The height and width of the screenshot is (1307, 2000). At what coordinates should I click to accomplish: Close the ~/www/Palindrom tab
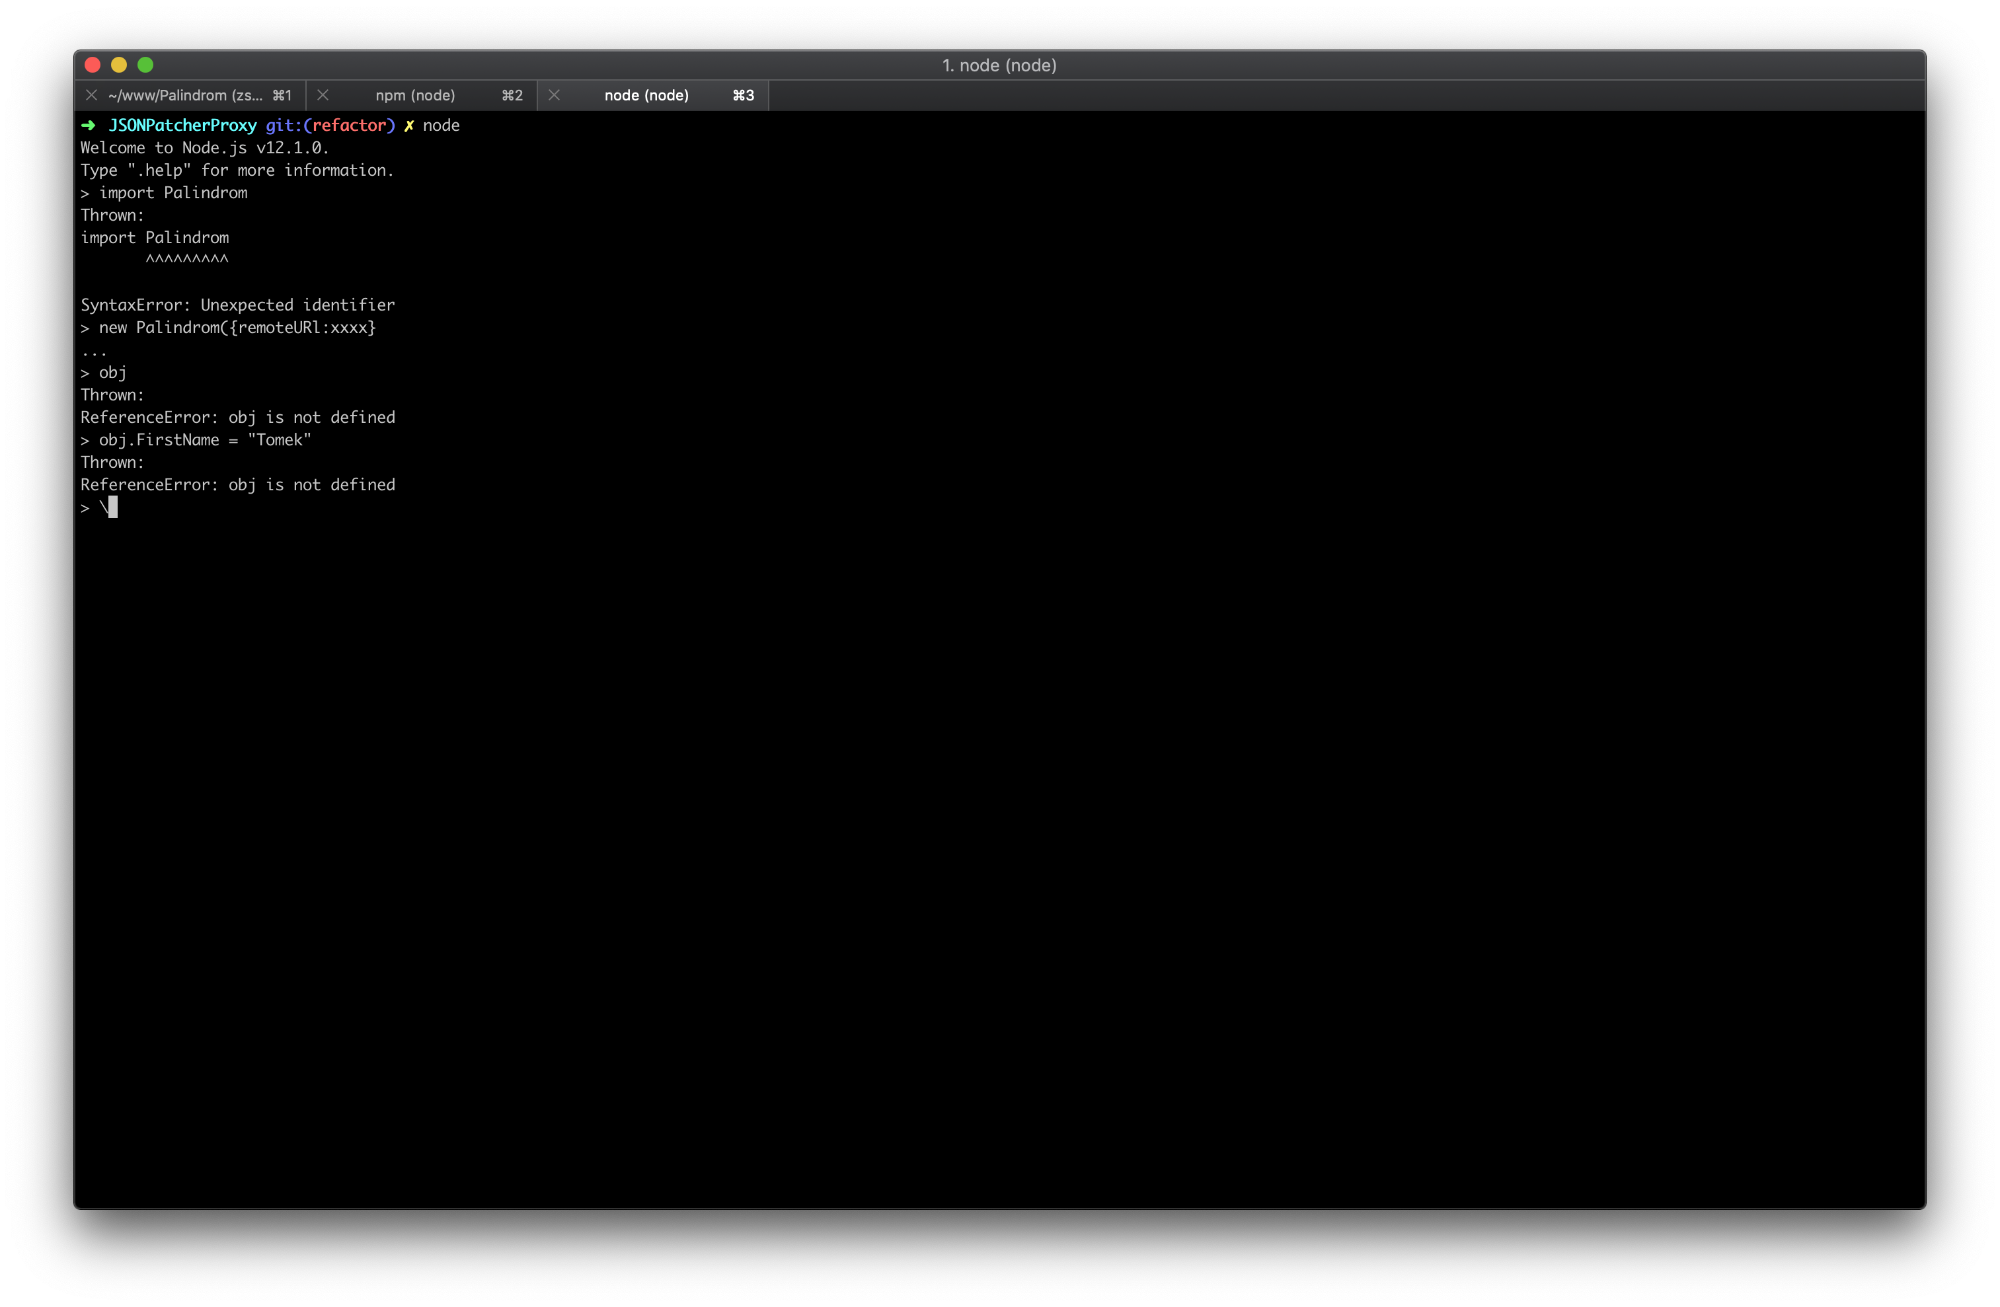92,95
